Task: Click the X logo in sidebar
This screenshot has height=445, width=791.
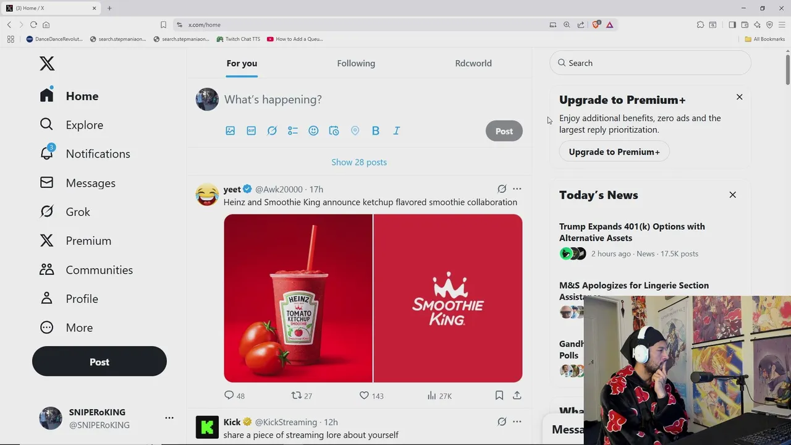Action: tap(47, 63)
